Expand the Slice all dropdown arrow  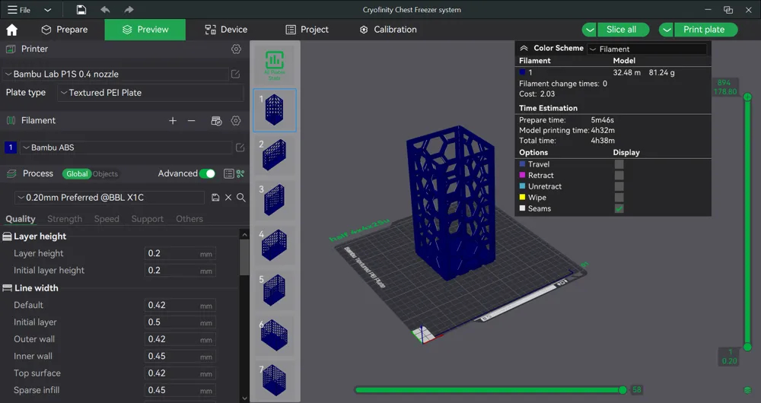589,30
